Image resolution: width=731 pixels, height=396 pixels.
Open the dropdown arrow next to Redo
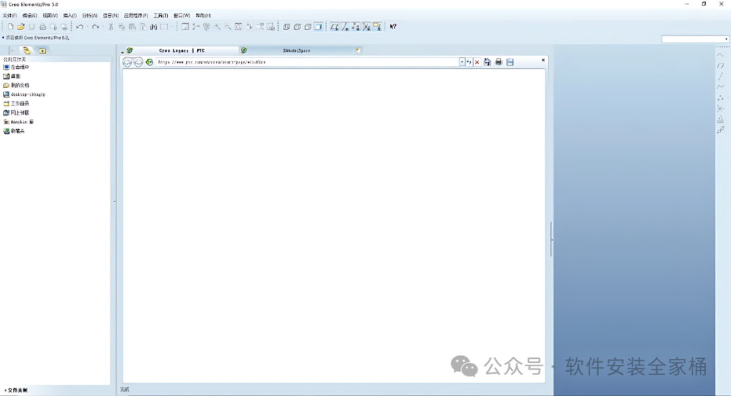(x=103, y=26)
